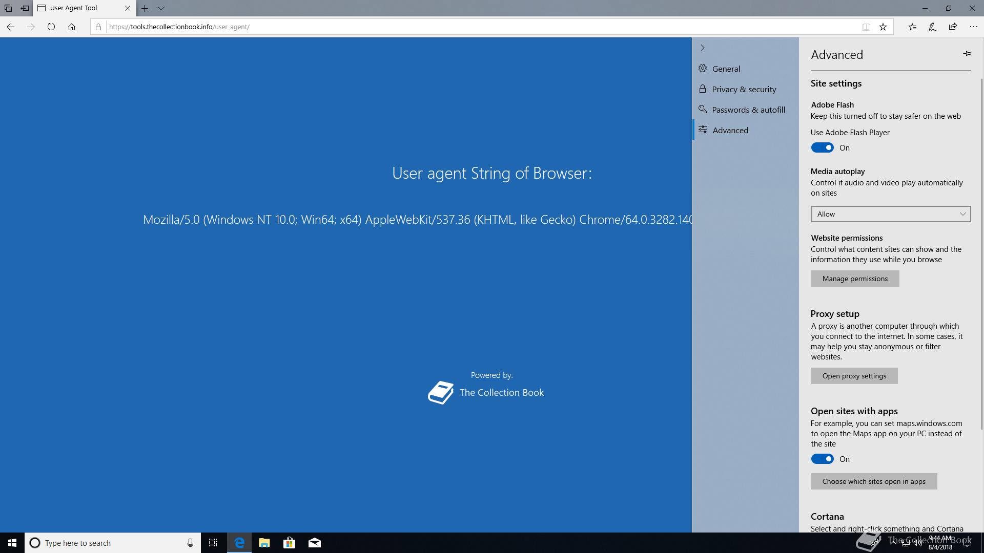Toggle Open sites with apps switch
Image resolution: width=984 pixels, height=553 pixels.
click(x=823, y=459)
